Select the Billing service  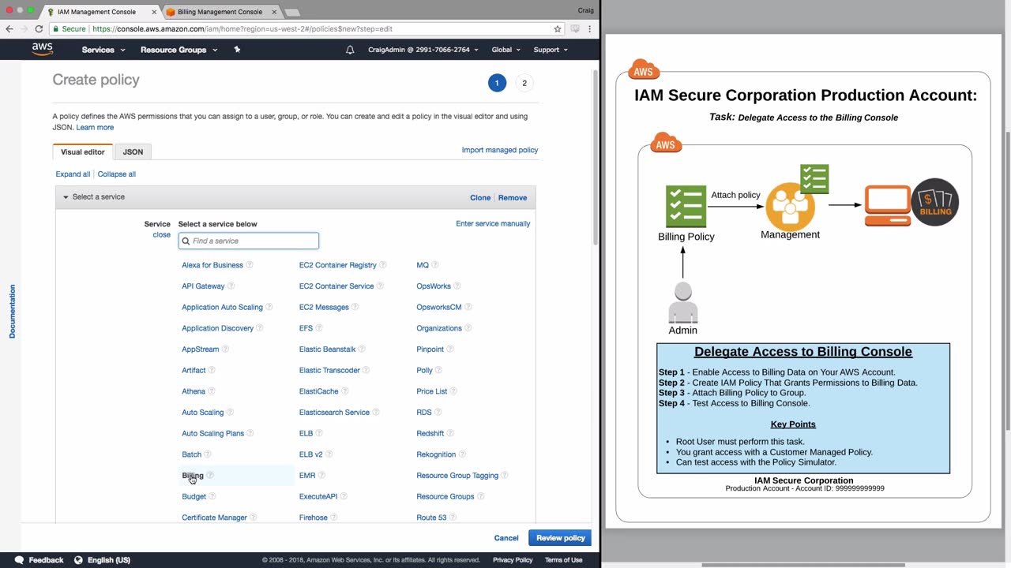(x=193, y=476)
